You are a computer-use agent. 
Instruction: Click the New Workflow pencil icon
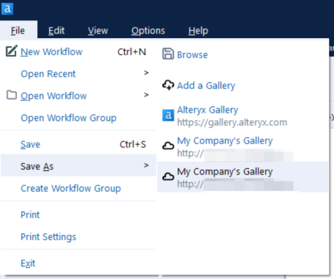pyautogui.click(x=11, y=51)
